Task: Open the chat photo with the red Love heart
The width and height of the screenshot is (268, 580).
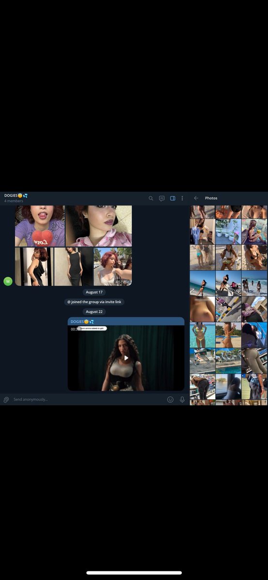Action: (40, 226)
